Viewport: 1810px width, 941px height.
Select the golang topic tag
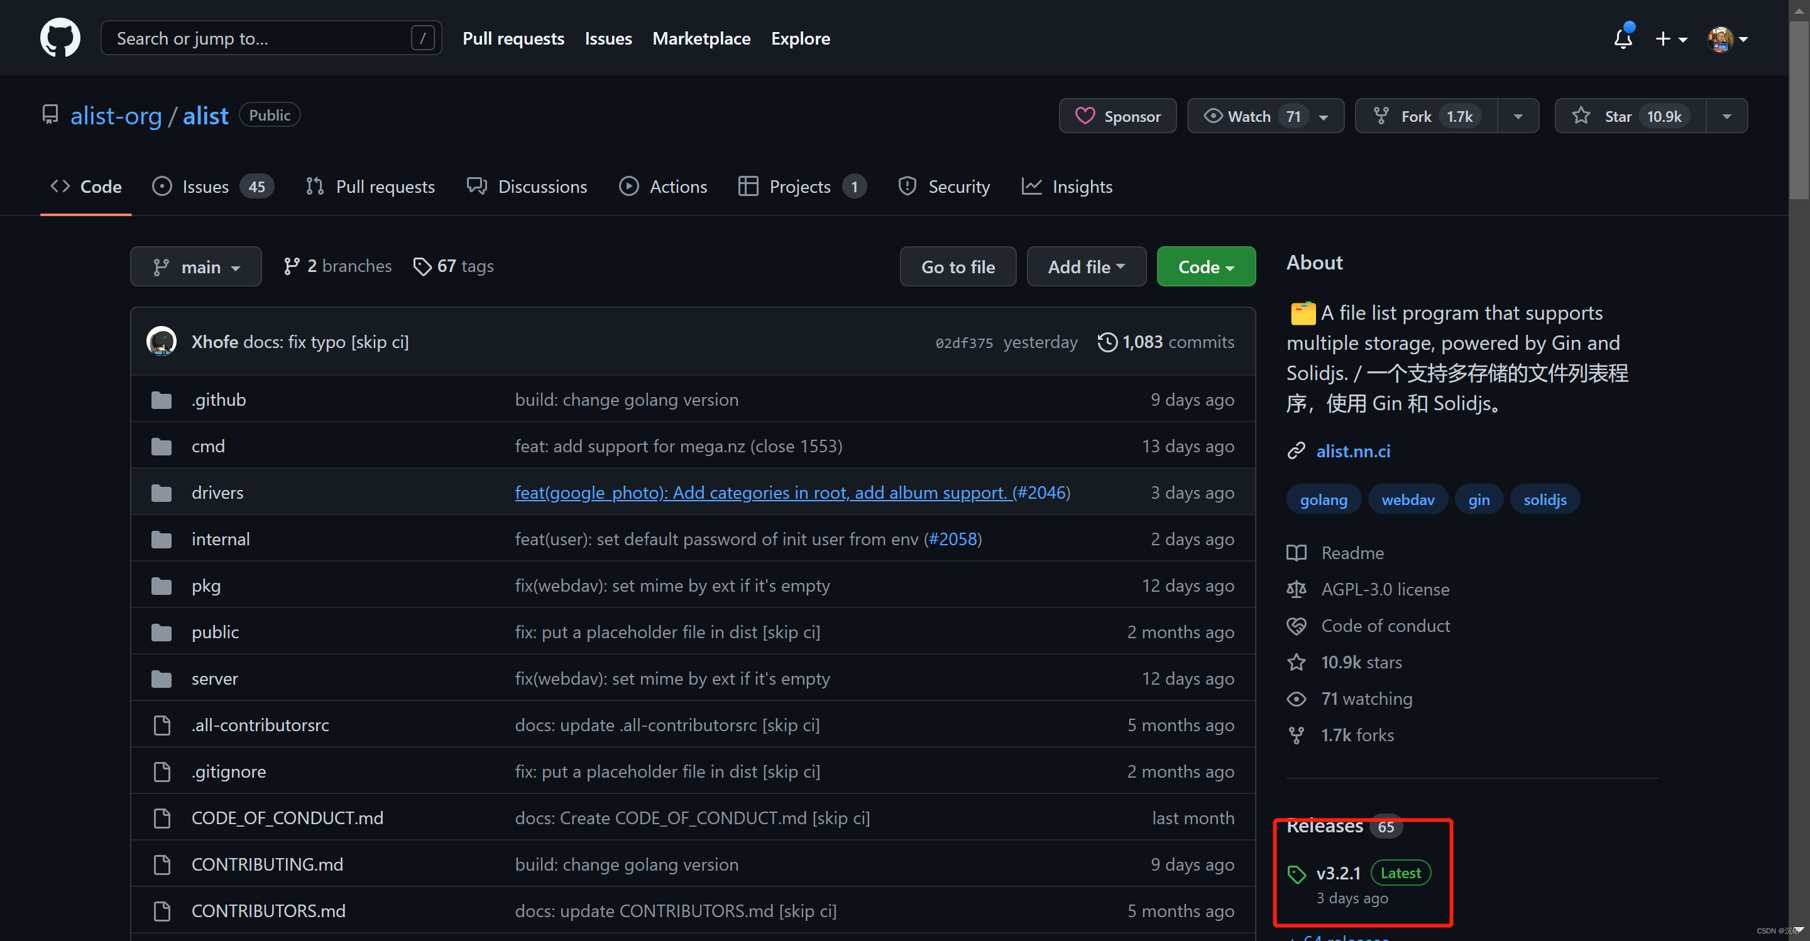pyautogui.click(x=1323, y=499)
